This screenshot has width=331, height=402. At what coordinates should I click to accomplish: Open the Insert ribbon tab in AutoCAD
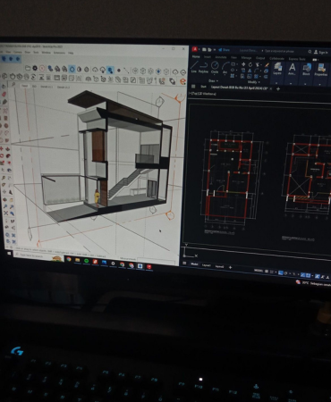[x=208, y=56]
